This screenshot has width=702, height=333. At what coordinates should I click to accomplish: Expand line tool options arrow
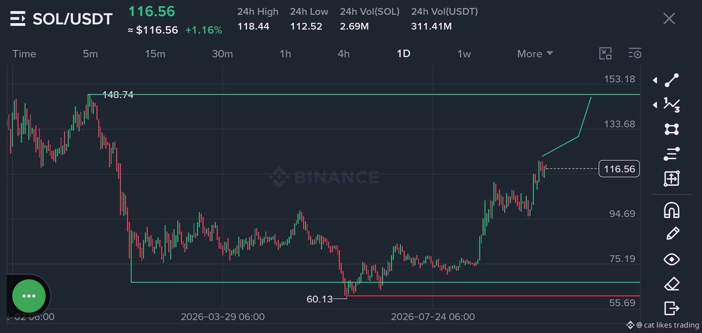tap(655, 80)
